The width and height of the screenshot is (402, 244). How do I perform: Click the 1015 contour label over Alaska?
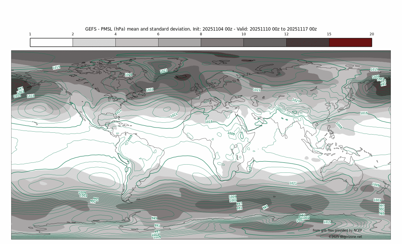click(56, 67)
